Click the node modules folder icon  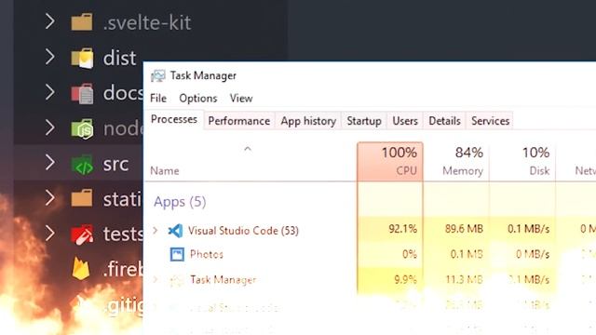(82, 128)
